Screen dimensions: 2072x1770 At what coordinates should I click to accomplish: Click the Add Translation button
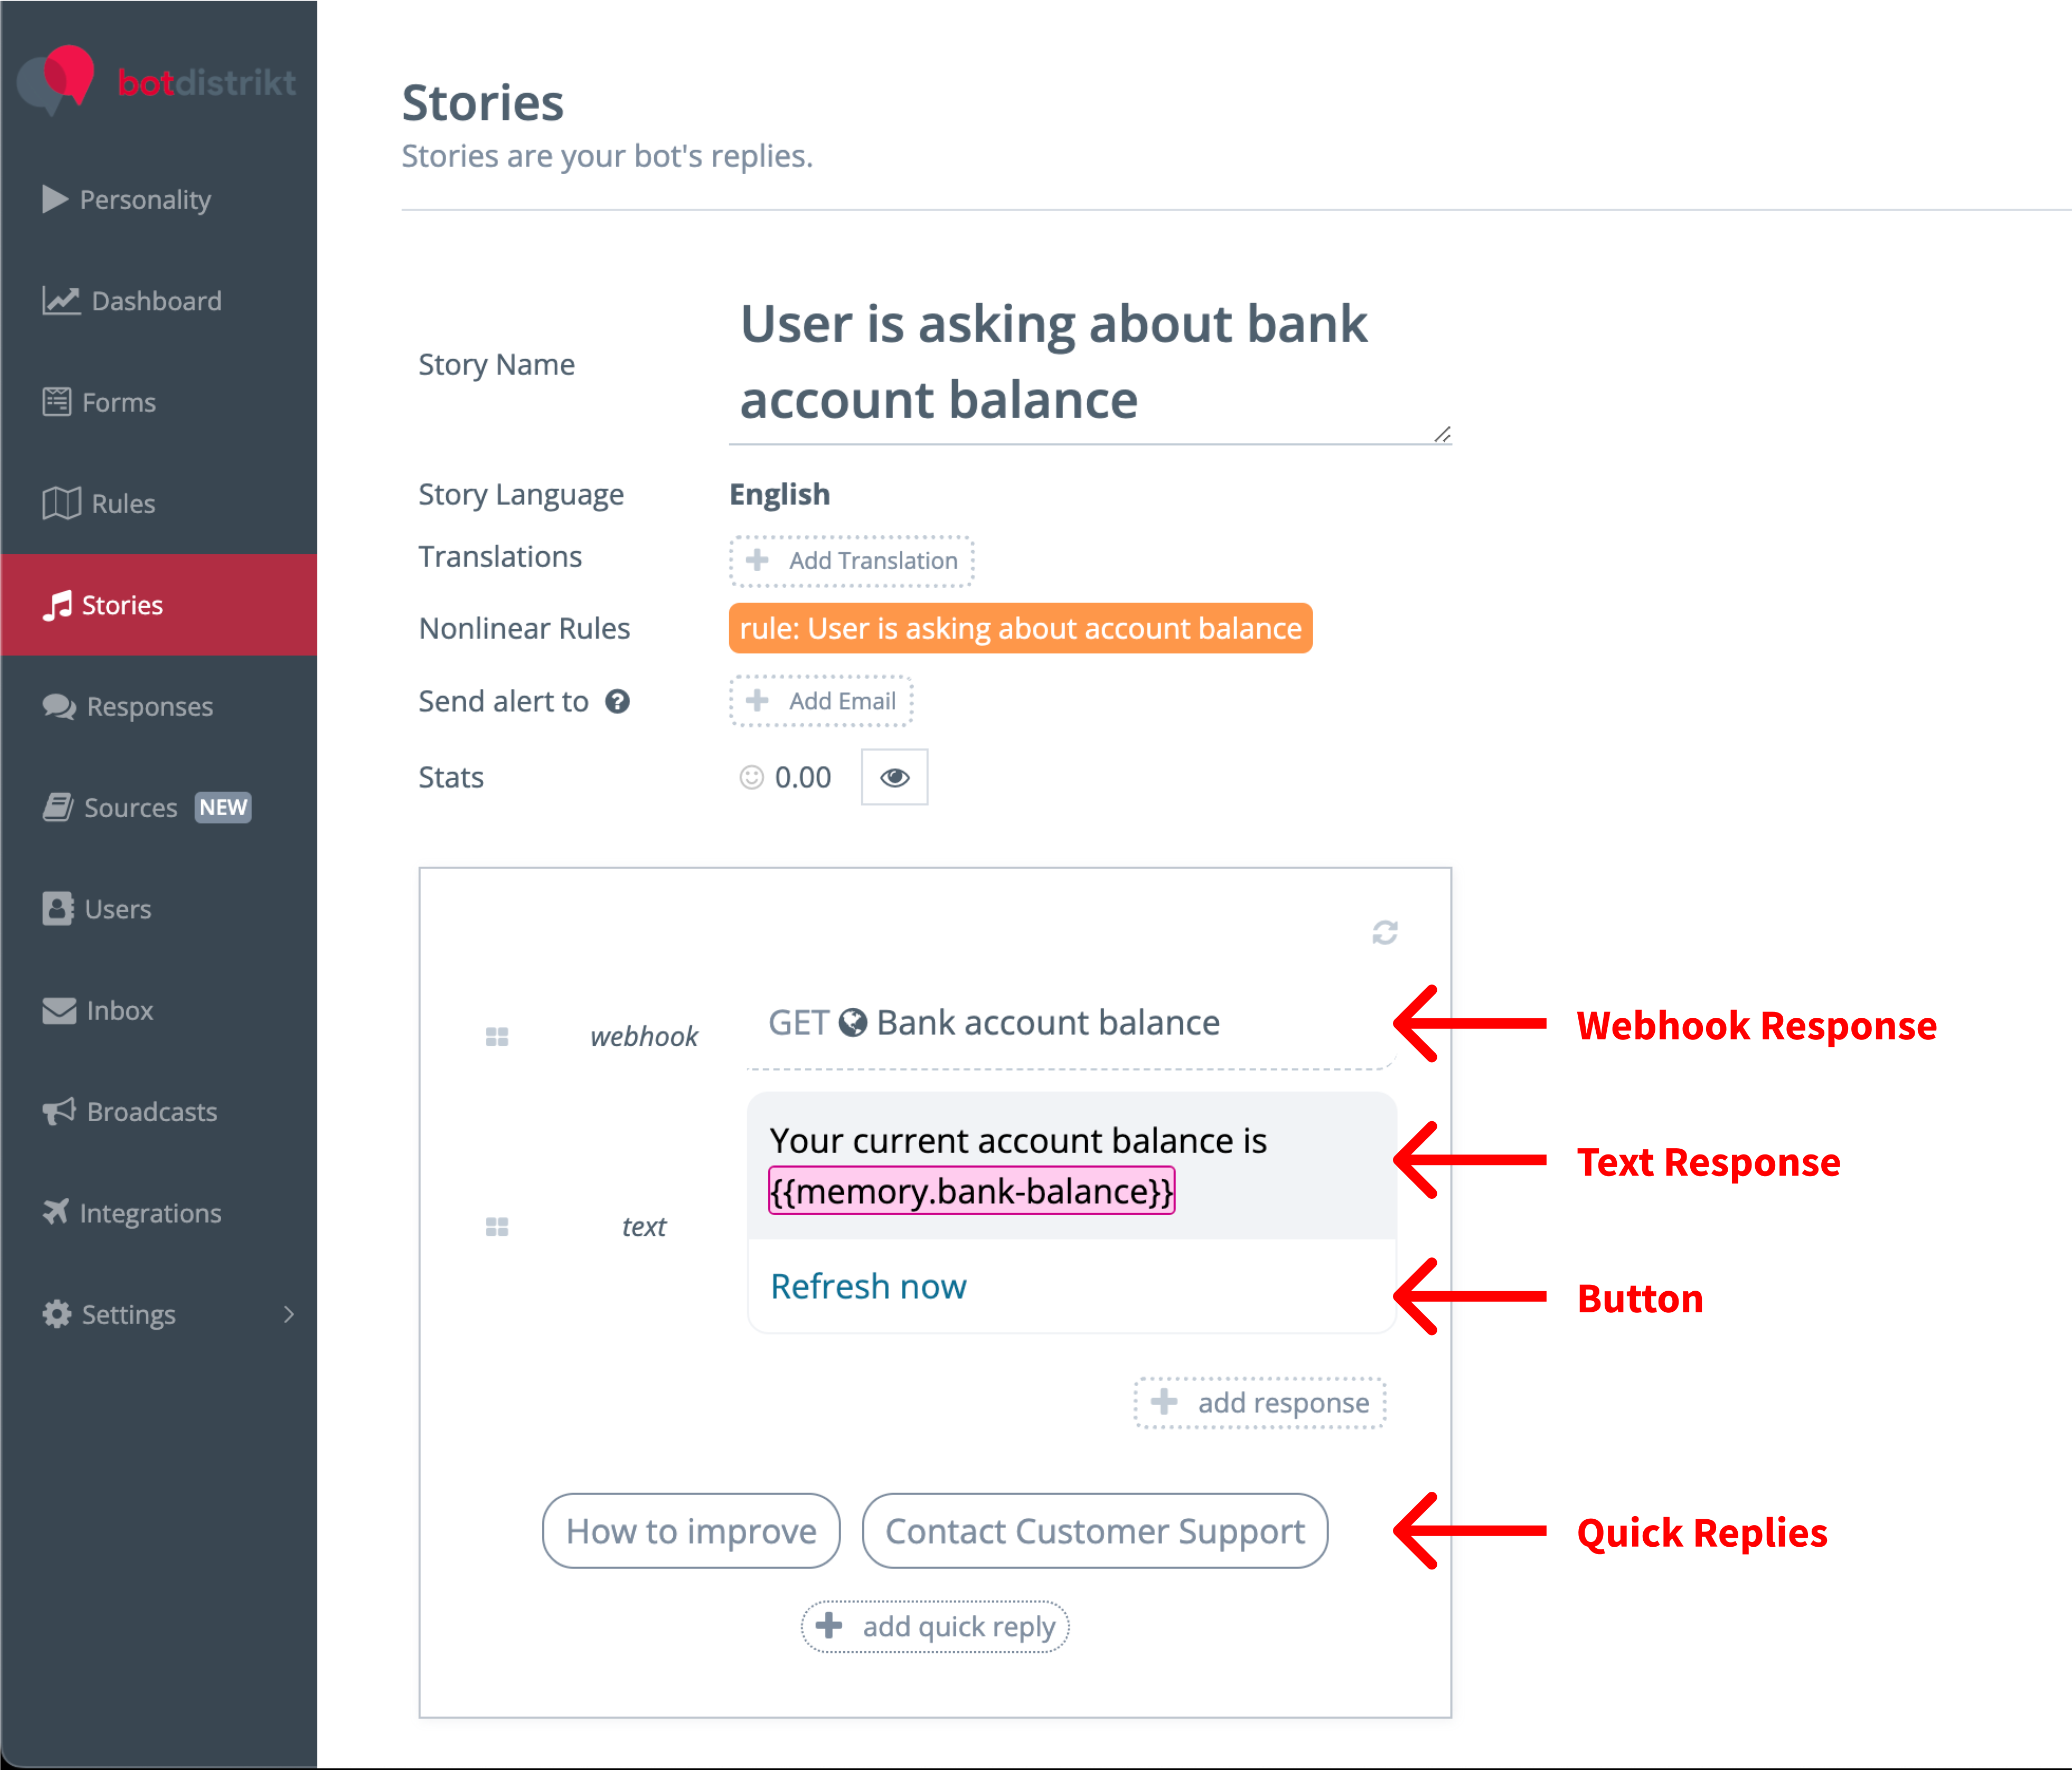[852, 561]
